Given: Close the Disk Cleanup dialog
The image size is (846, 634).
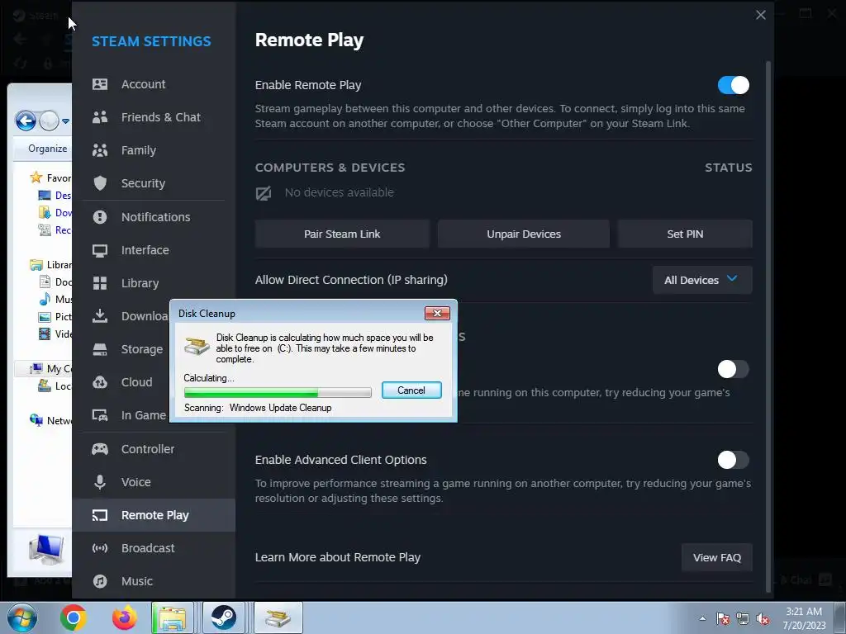Looking at the screenshot, I should pos(437,313).
